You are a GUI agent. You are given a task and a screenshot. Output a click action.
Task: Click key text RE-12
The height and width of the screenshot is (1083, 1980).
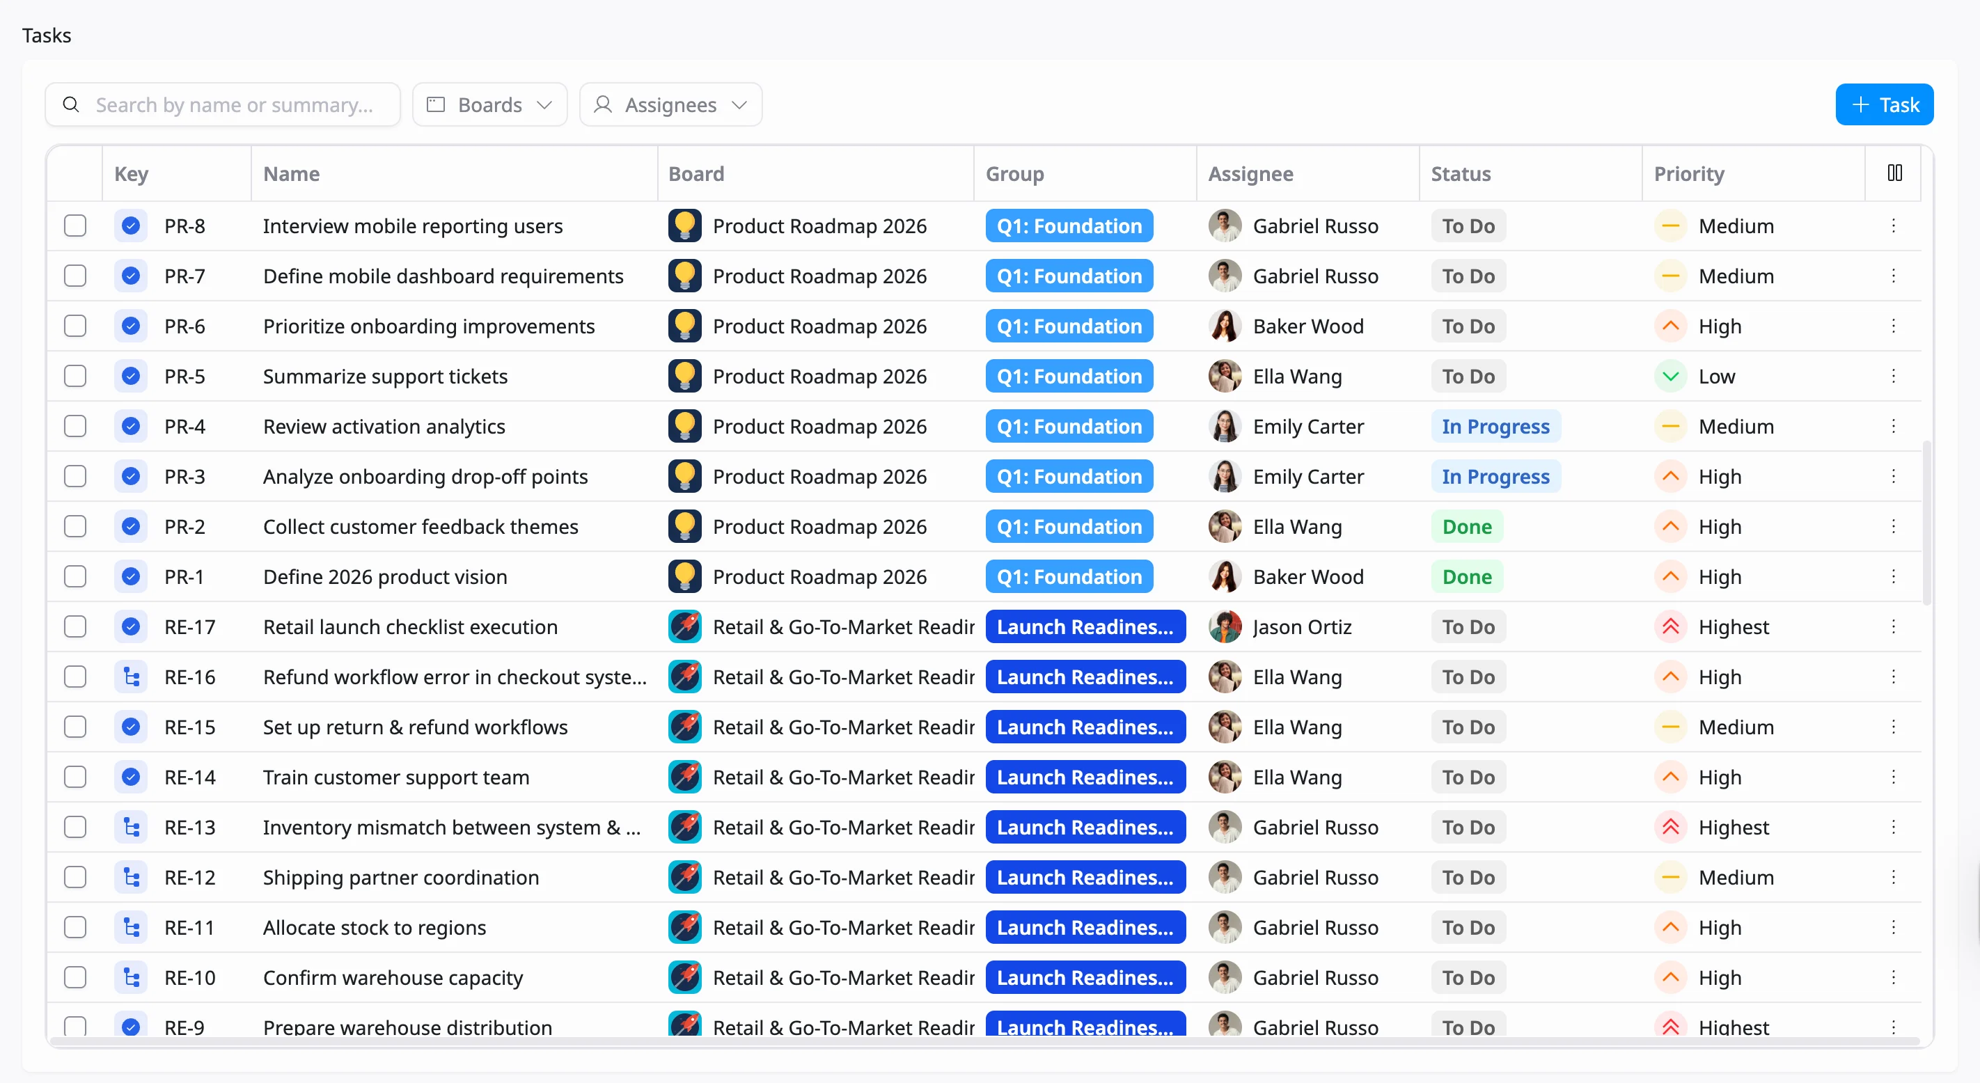[x=189, y=877]
